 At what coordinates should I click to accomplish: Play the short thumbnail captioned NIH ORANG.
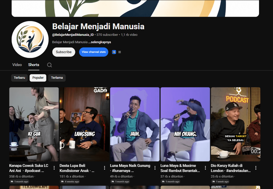185,124
